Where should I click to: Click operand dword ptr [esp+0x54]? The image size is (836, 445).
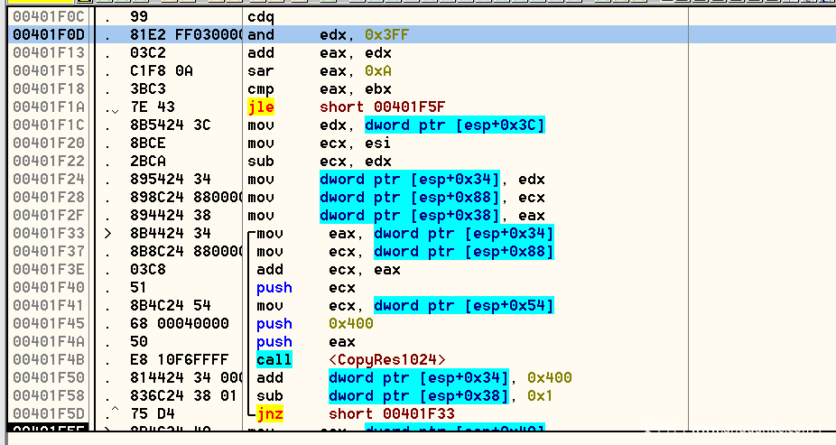click(x=463, y=306)
